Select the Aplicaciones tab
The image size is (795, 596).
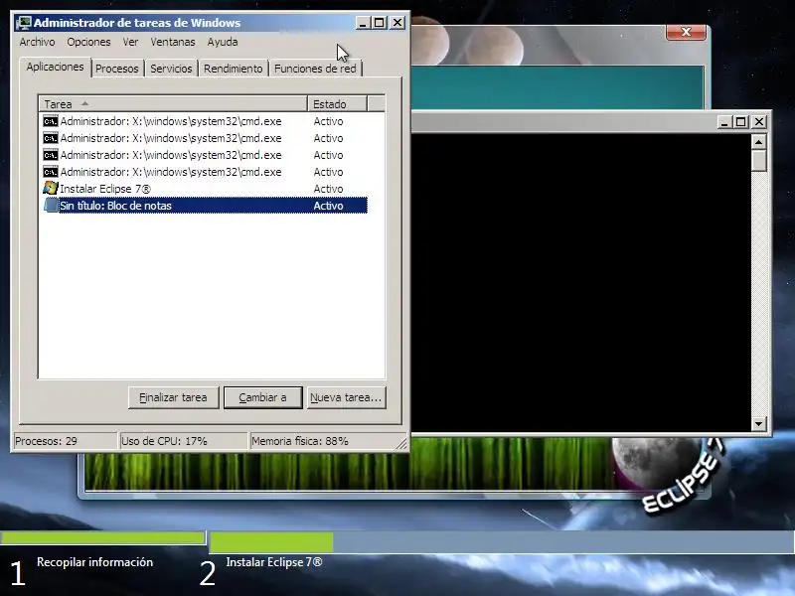(56, 67)
